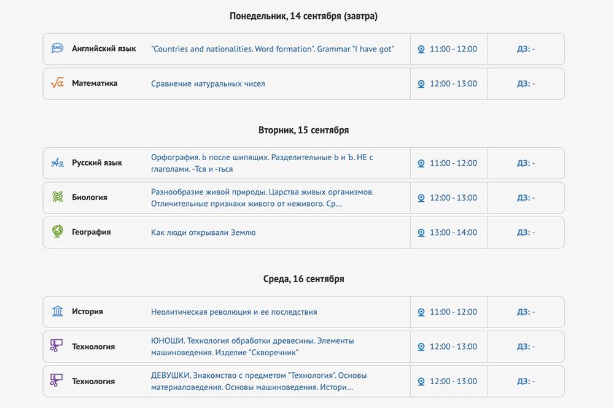Viewport: 614px width, 408px height.
Task: Click the Русский язык subject icon
Action: coord(57,163)
